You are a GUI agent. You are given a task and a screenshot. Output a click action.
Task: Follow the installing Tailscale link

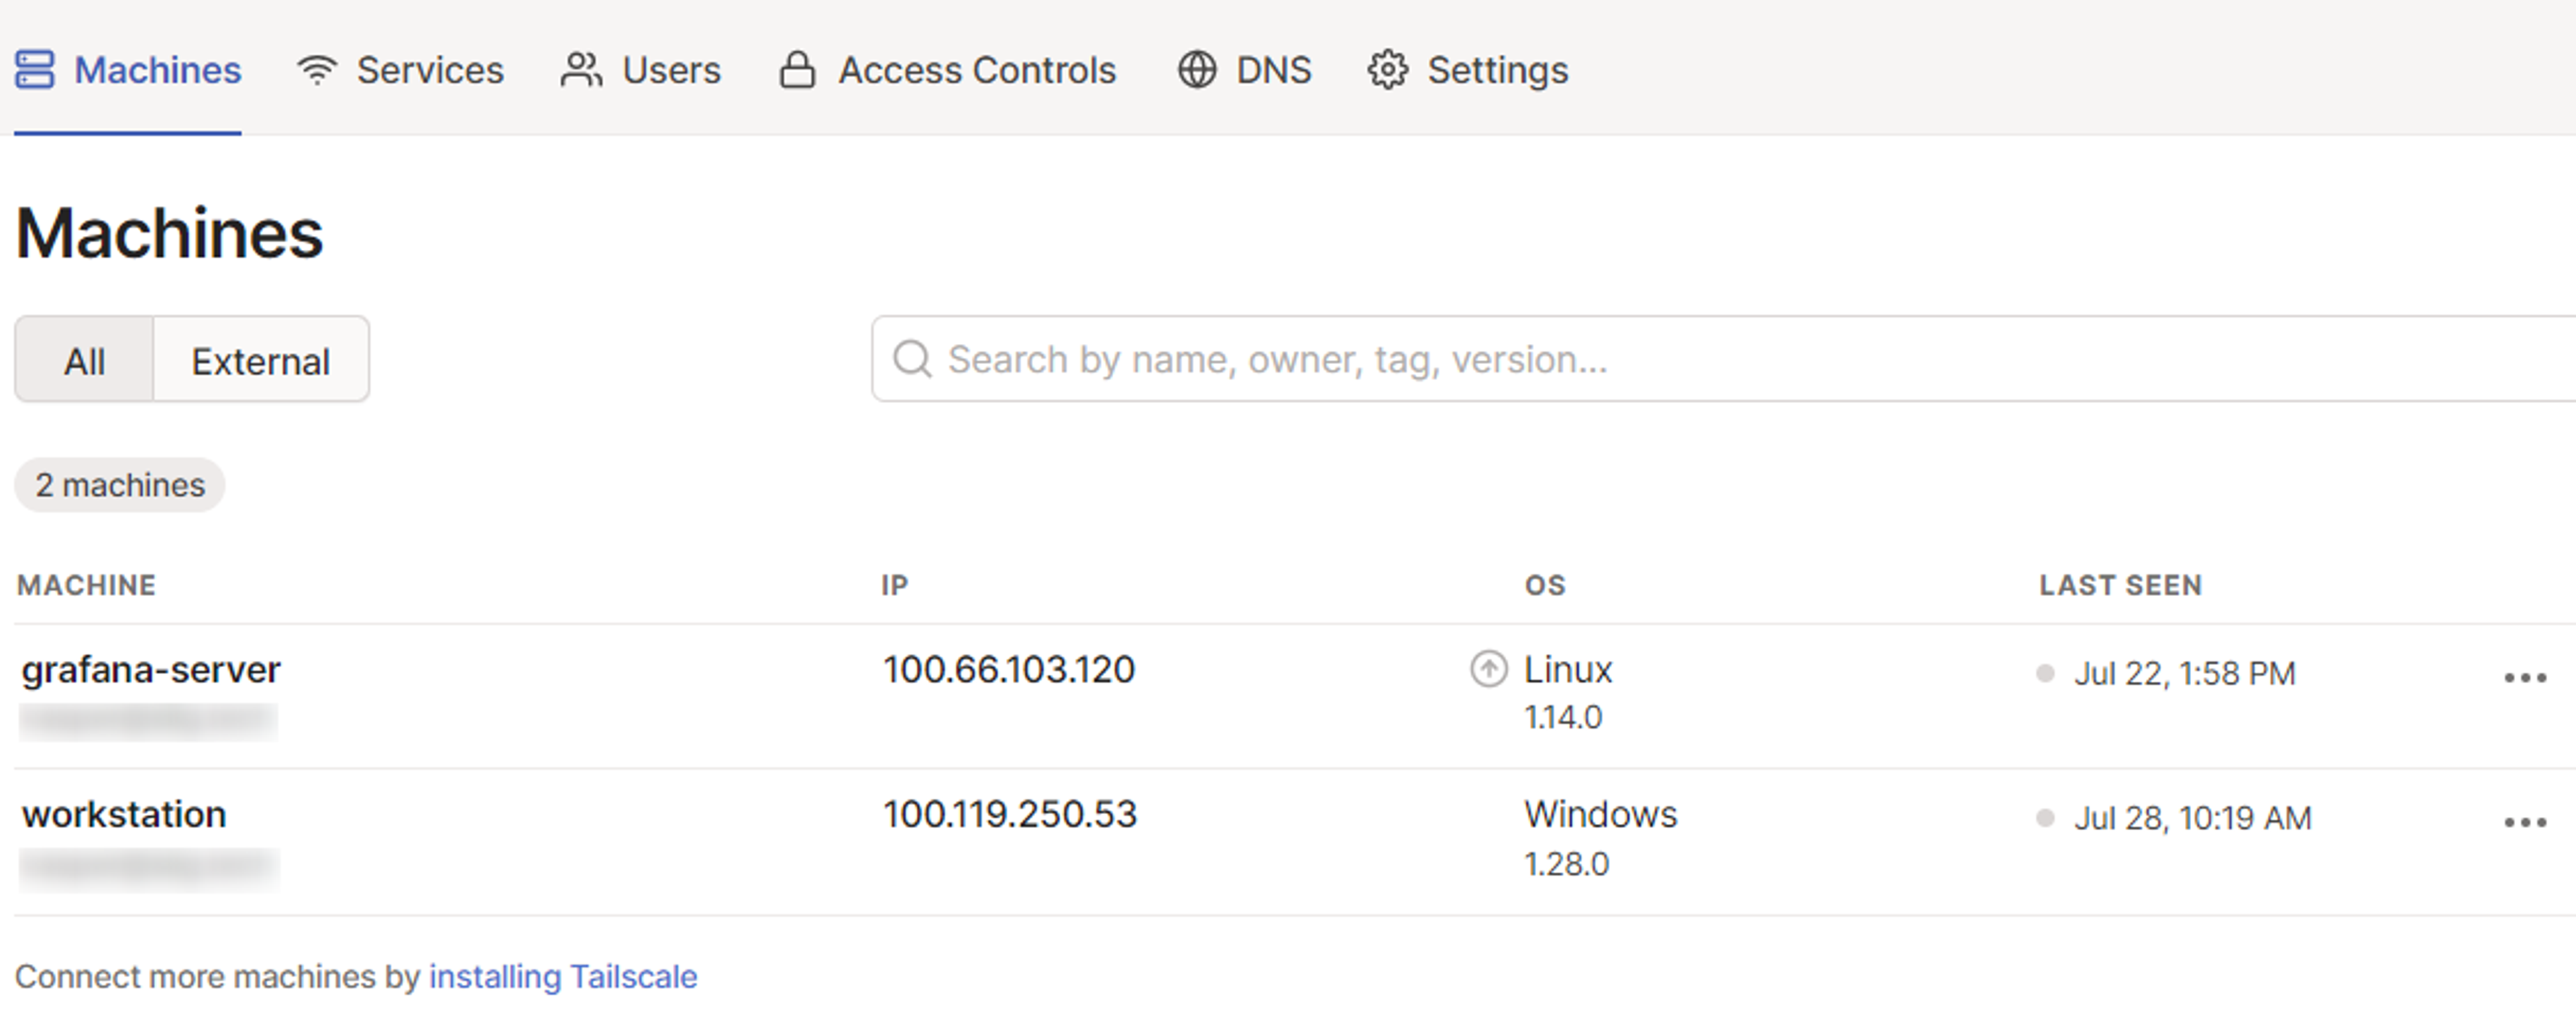point(563,976)
